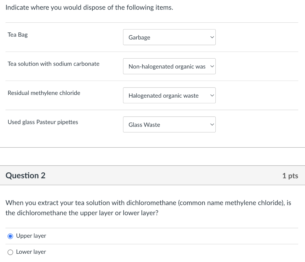
Task: Click the 'Question 2' heading
Action: point(26,176)
